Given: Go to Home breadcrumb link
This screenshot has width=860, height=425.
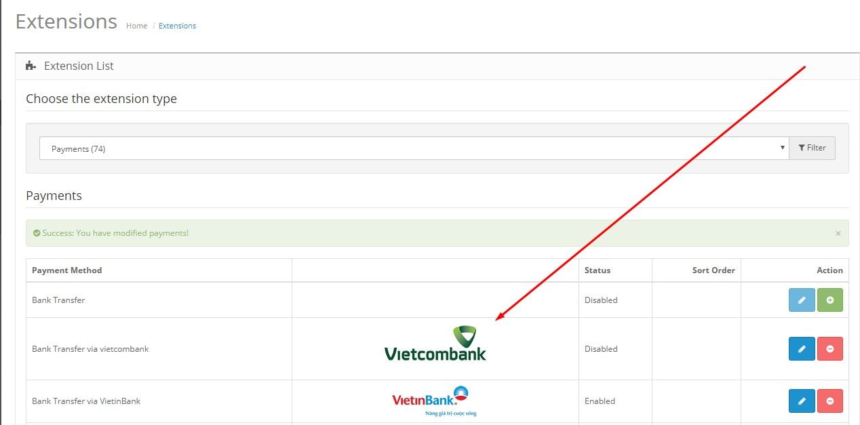Looking at the screenshot, I should [136, 26].
